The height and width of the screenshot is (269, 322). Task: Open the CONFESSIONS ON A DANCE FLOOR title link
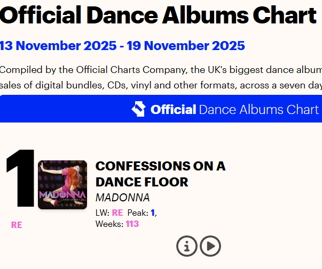pos(160,166)
